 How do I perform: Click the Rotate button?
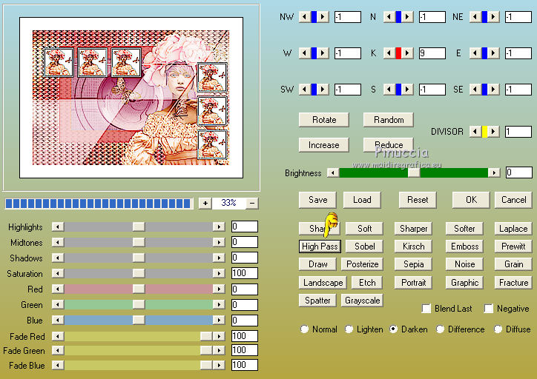[x=324, y=120]
